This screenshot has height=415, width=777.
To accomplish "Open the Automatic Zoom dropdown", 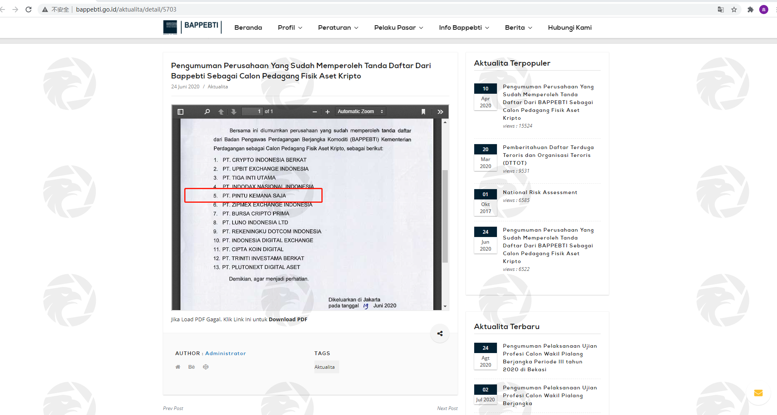I will click(x=360, y=112).
